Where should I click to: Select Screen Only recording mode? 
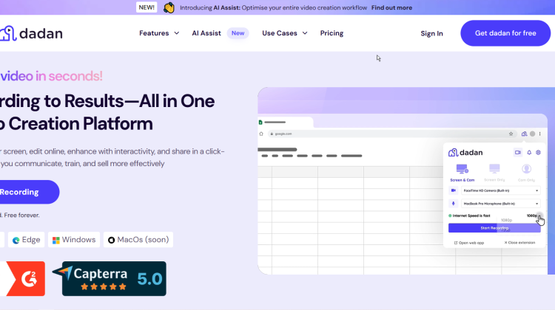[494, 173]
